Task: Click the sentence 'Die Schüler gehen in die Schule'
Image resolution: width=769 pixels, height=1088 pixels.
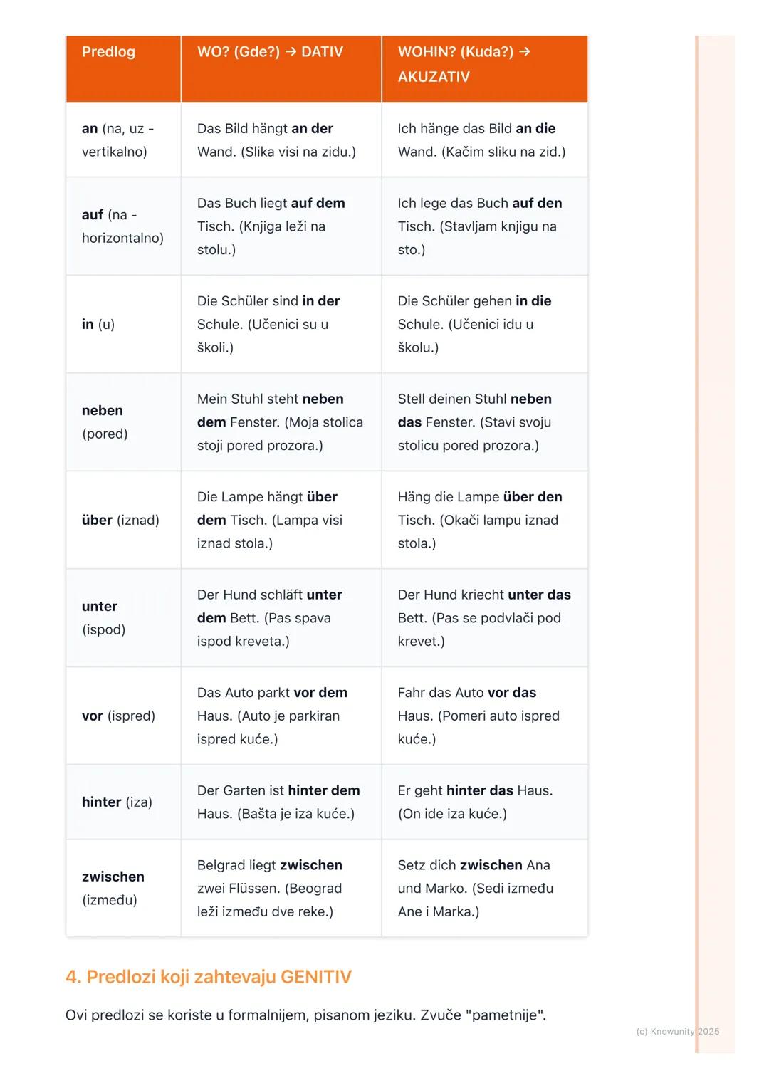Action: click(474, 325)
